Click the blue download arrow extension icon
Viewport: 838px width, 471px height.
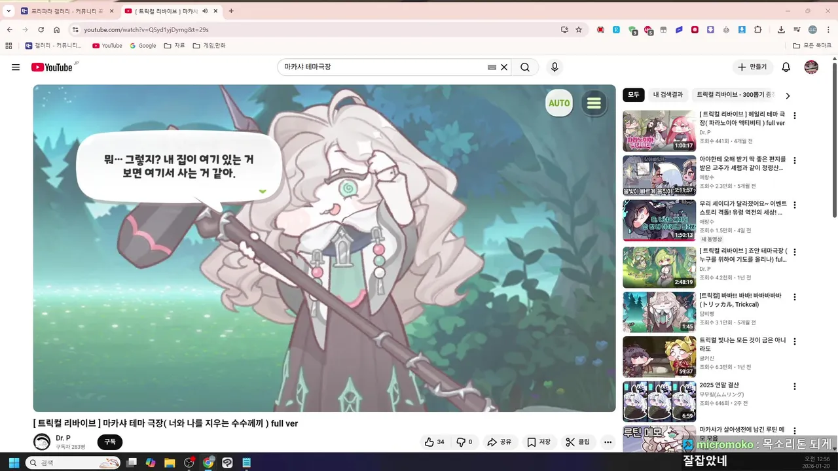coord(742,29)
